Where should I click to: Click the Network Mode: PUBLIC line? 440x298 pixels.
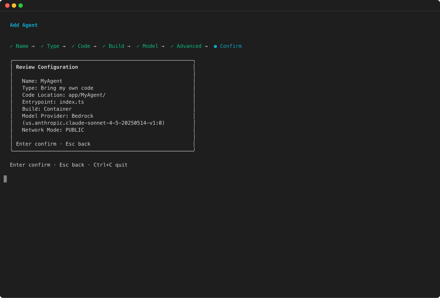(53, 130)
